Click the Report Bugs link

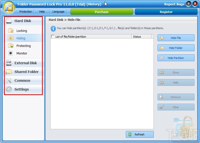pyautogui.click(x=174, y=4)
